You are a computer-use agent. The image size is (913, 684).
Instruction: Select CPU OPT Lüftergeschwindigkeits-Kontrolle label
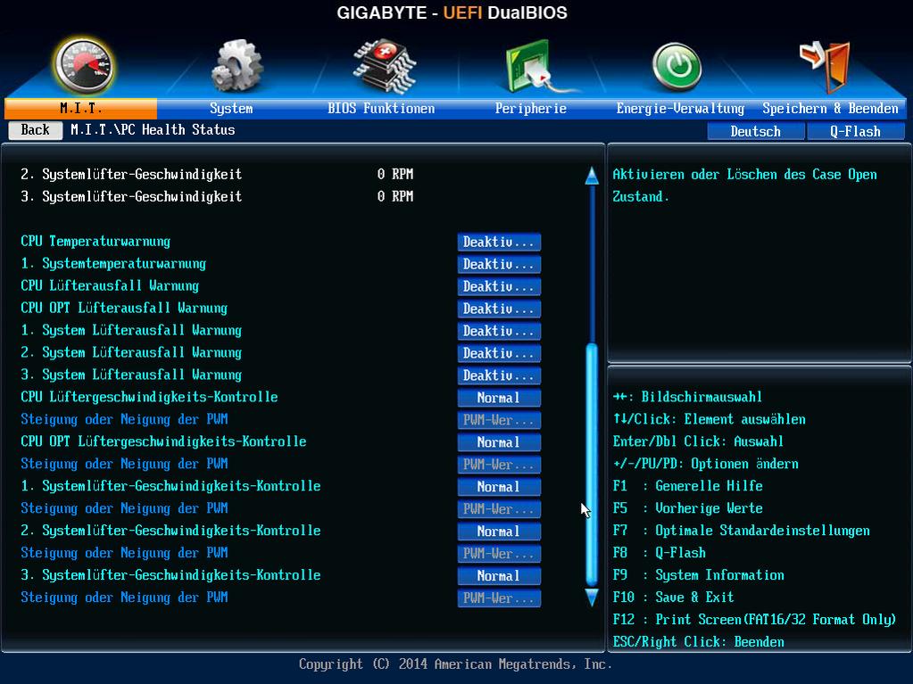[x=163, y=441]
